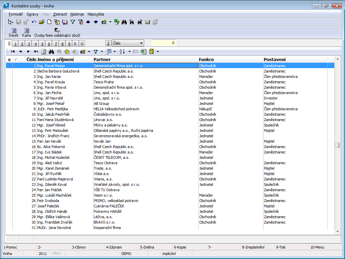Click the Karta button

click(x=27, y=32)
